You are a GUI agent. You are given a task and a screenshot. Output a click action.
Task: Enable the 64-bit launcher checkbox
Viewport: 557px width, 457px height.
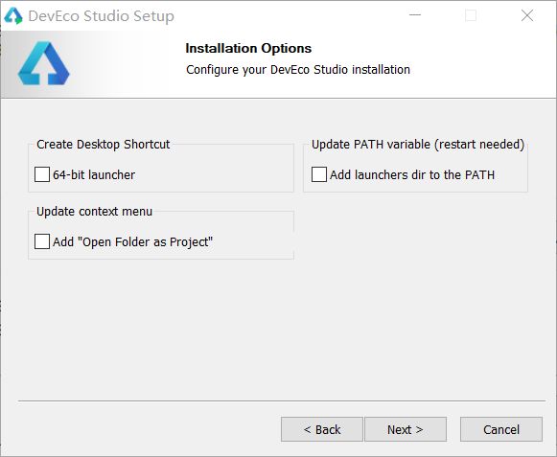[42, 174]
